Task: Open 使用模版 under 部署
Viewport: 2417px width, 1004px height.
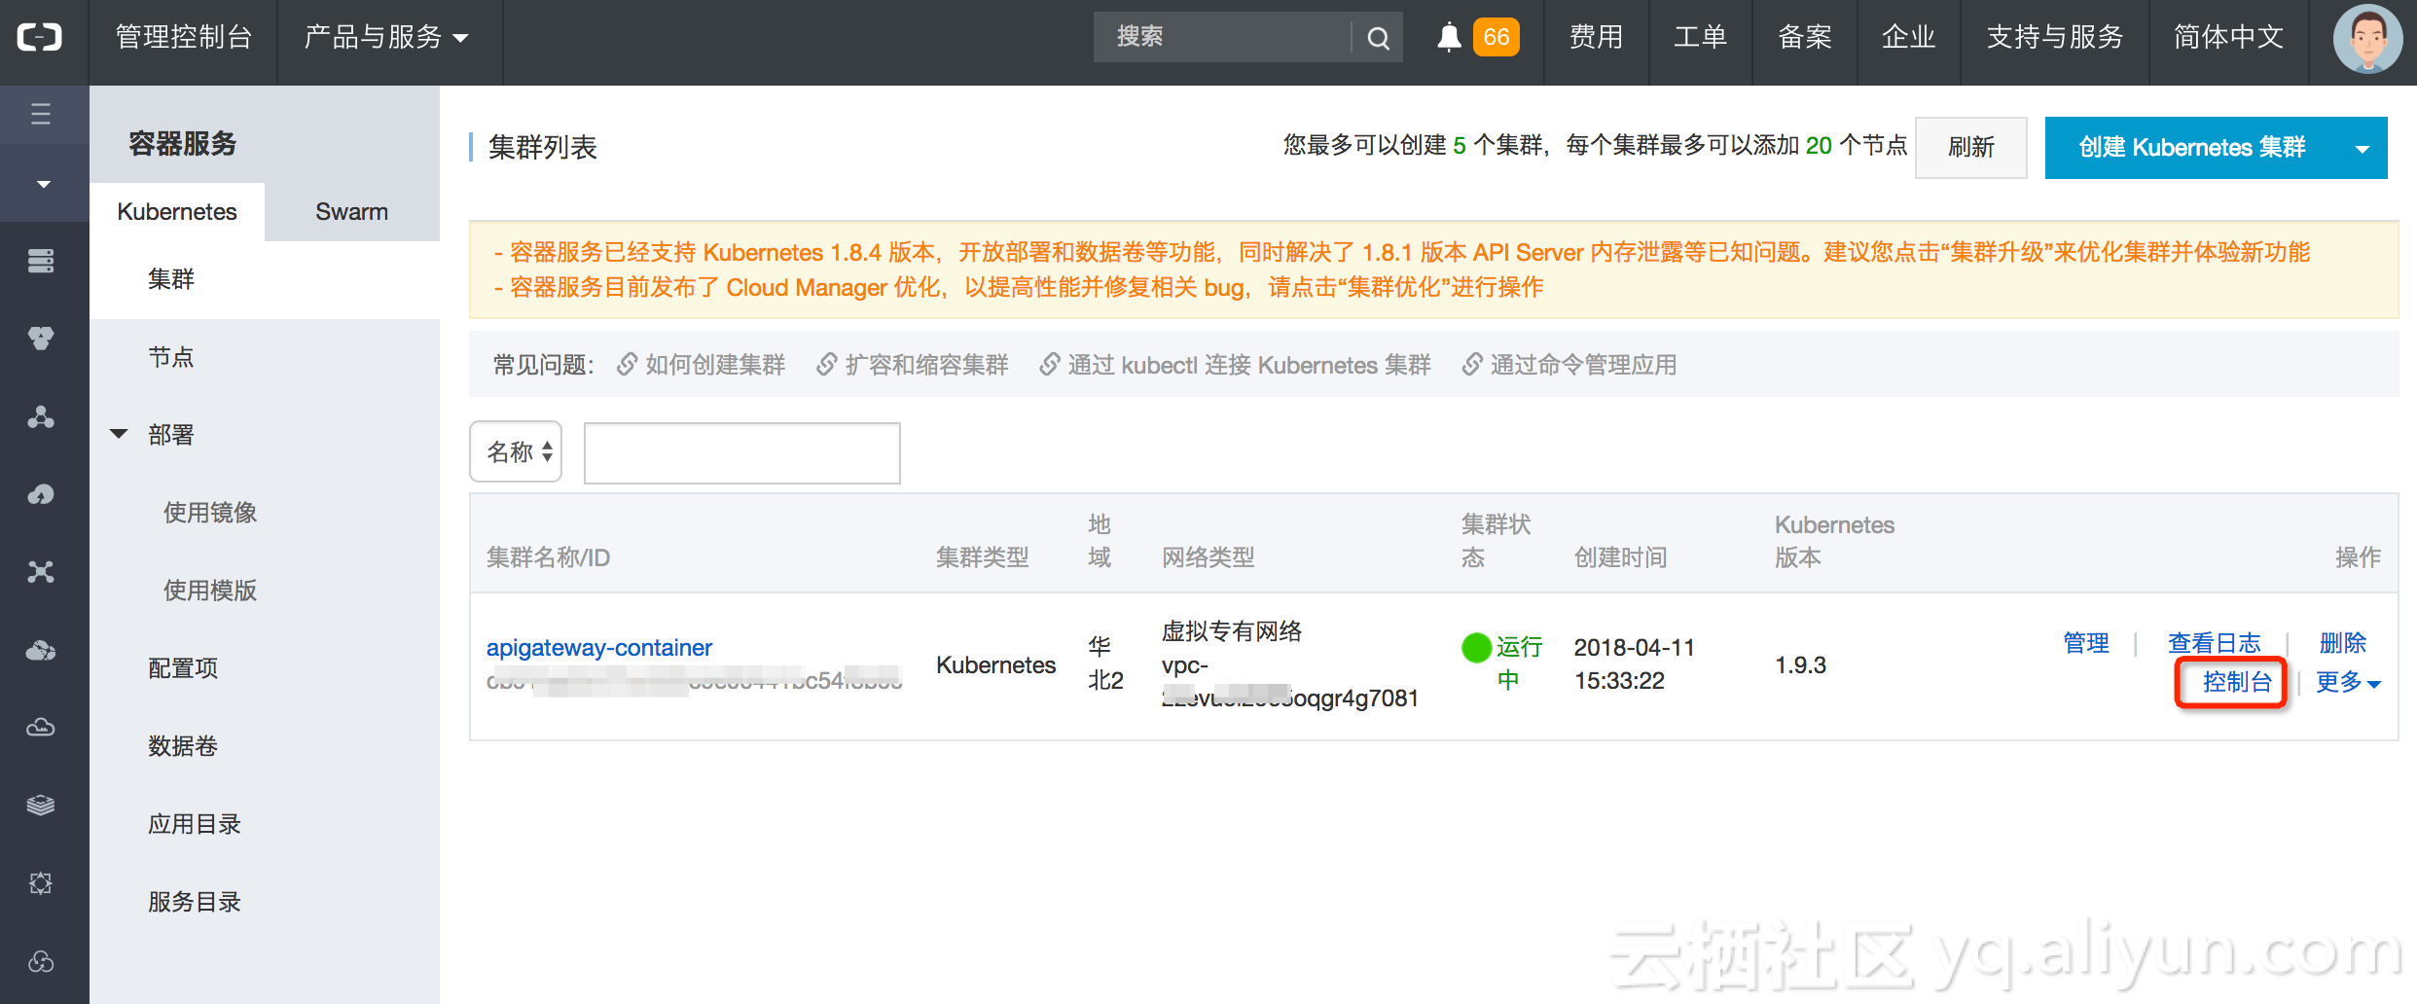Action: point(210,591)
